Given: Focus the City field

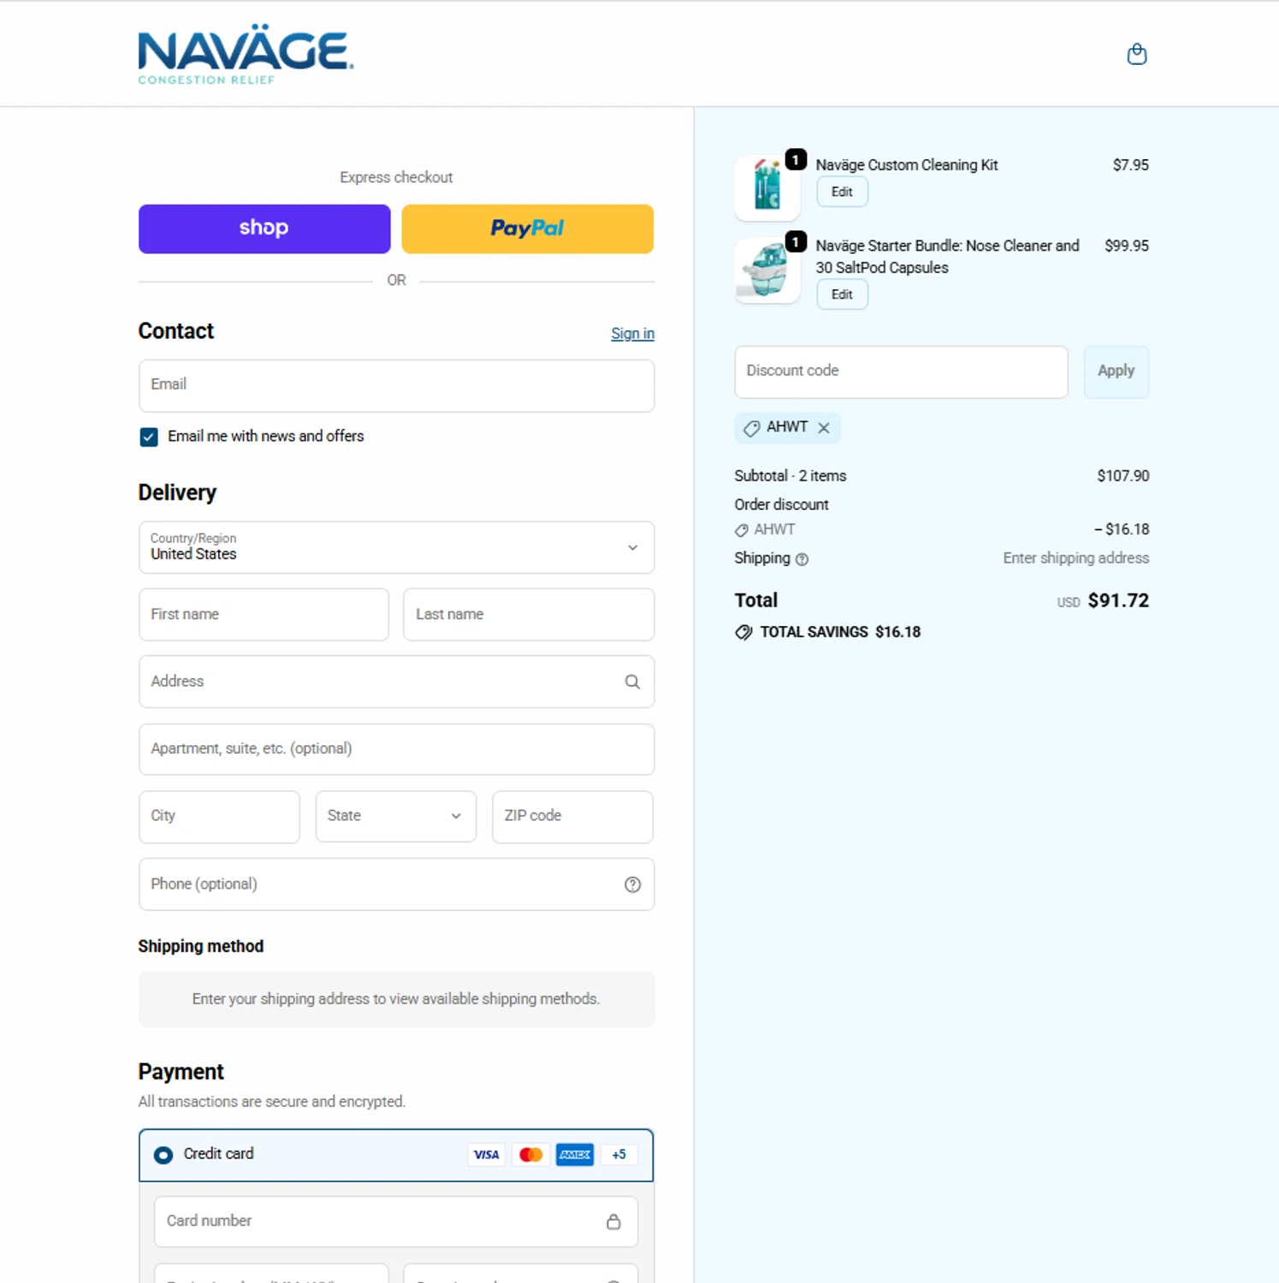Looking at the screenshot, I should pyautogui.click(x=219, y=816).
